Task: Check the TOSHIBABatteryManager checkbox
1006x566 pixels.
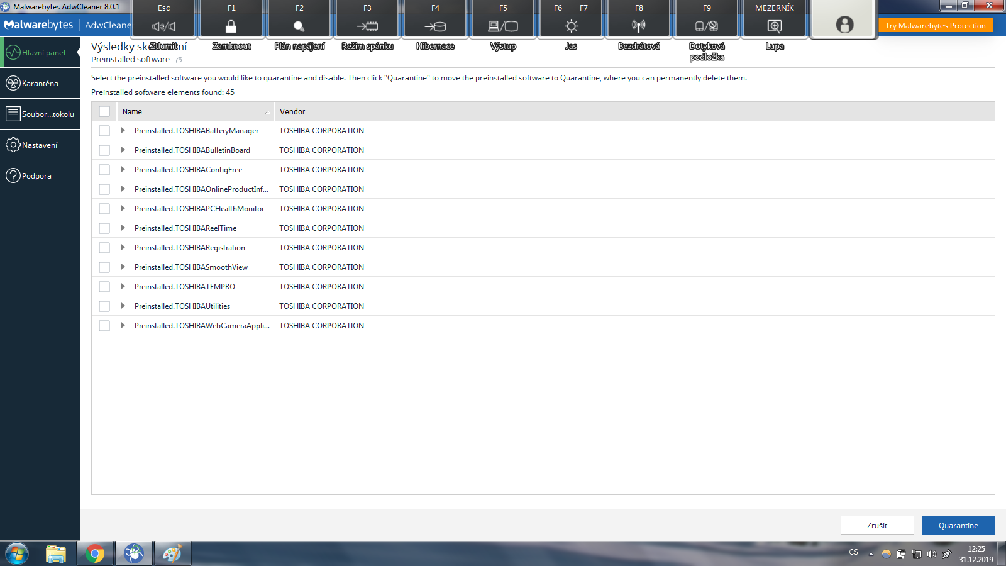Action: tap(104, 131)
